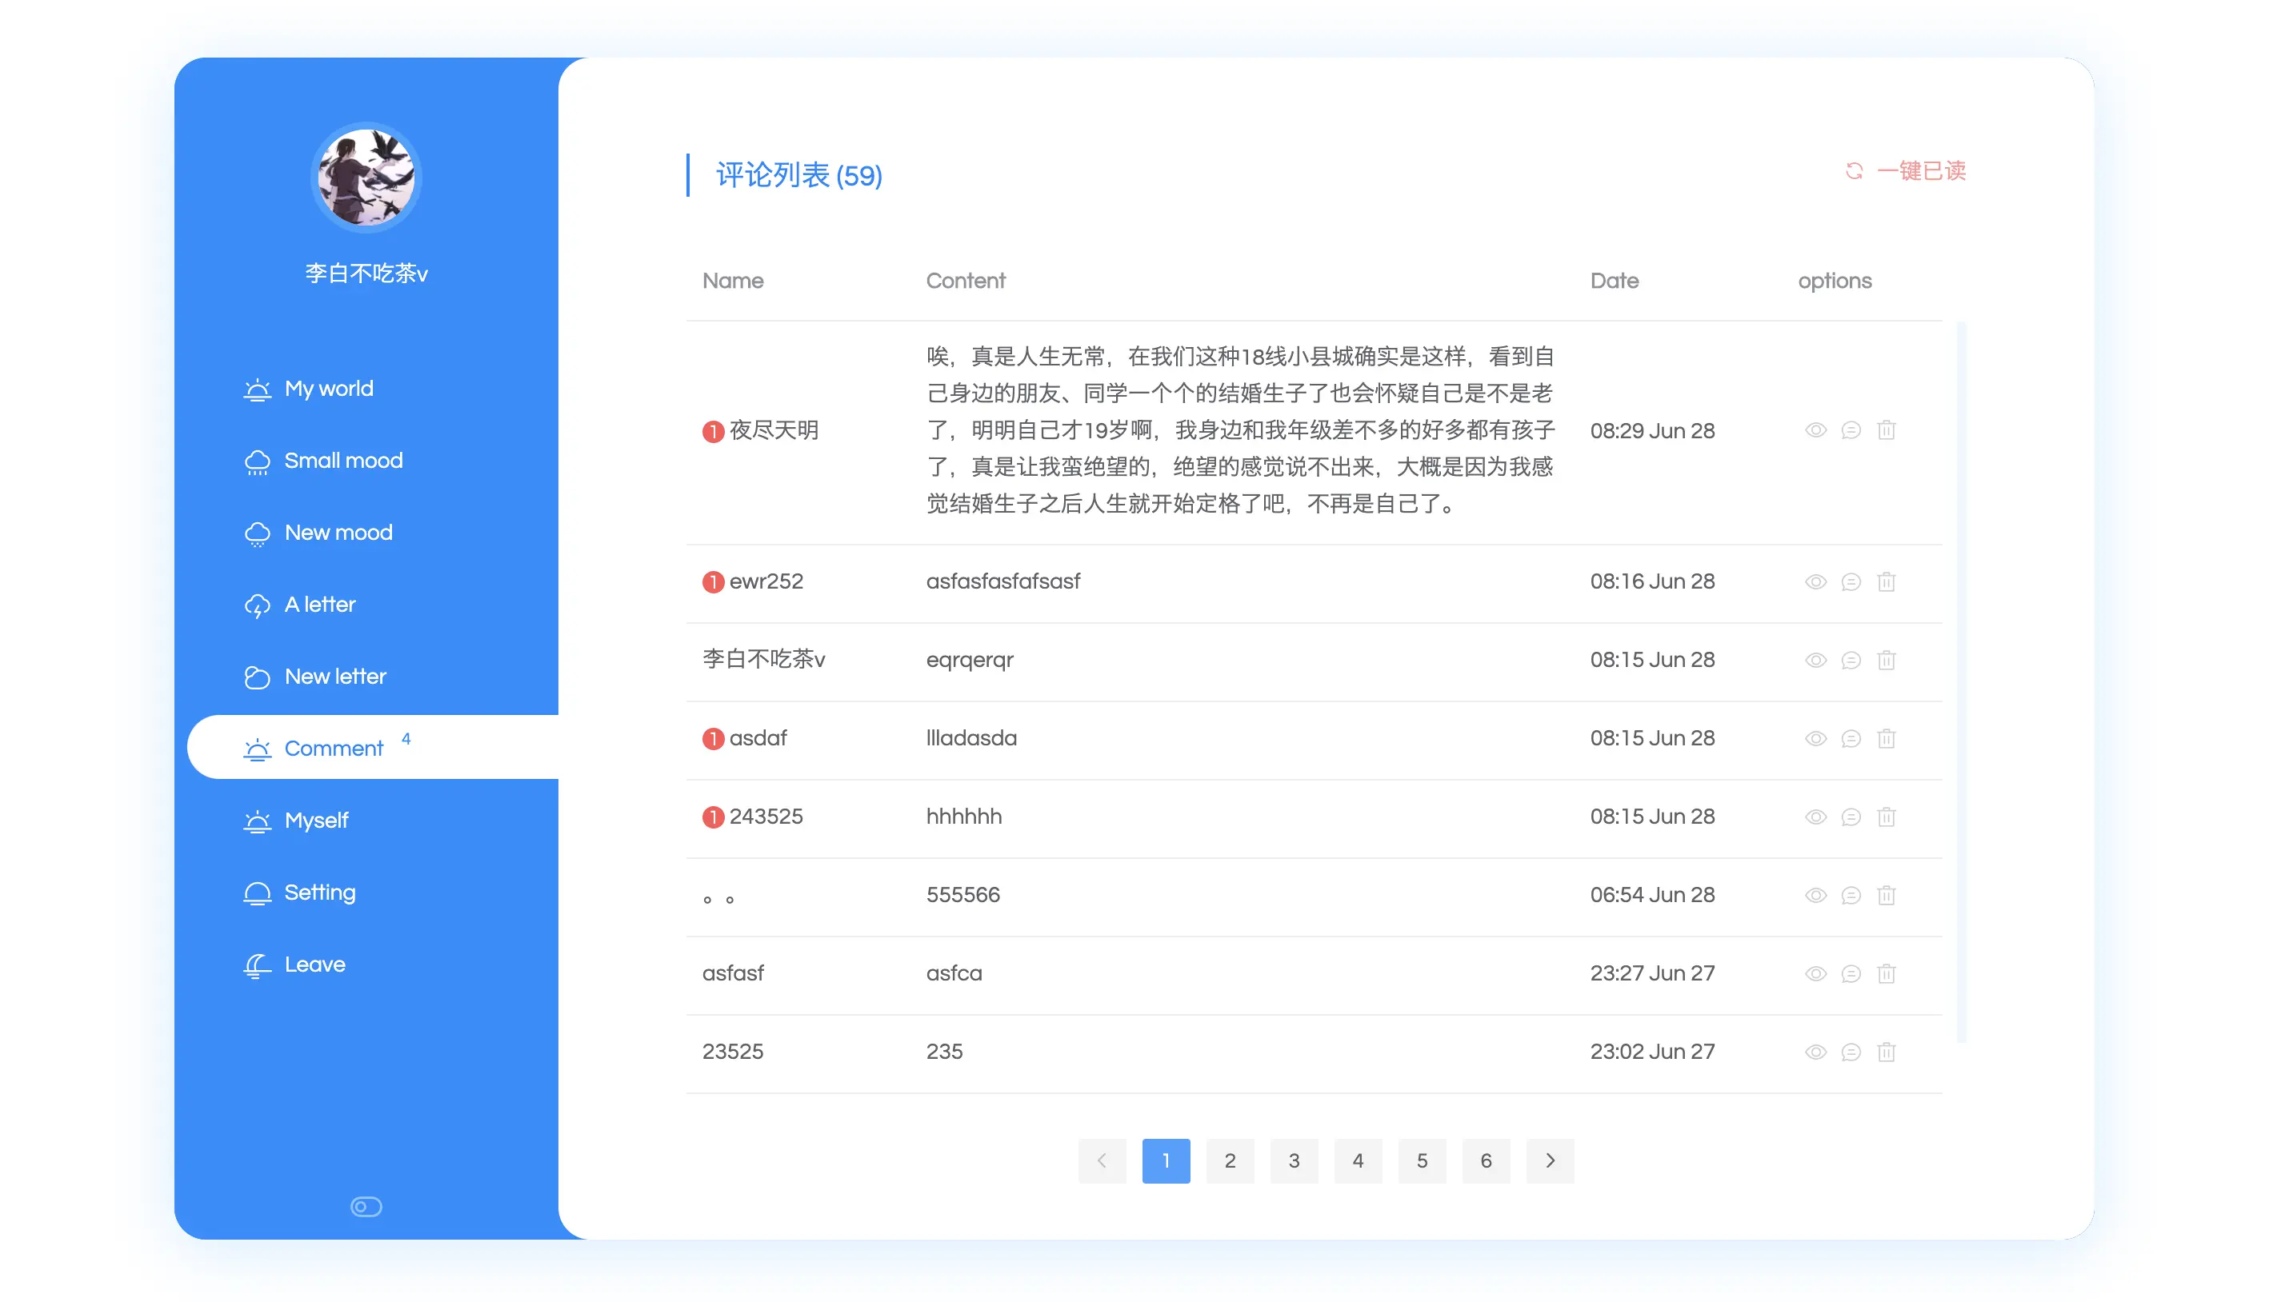Go to previous page arrow

point(1102,1160)
